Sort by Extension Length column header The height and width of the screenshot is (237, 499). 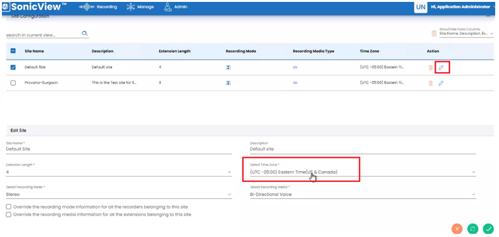[174, 51]
